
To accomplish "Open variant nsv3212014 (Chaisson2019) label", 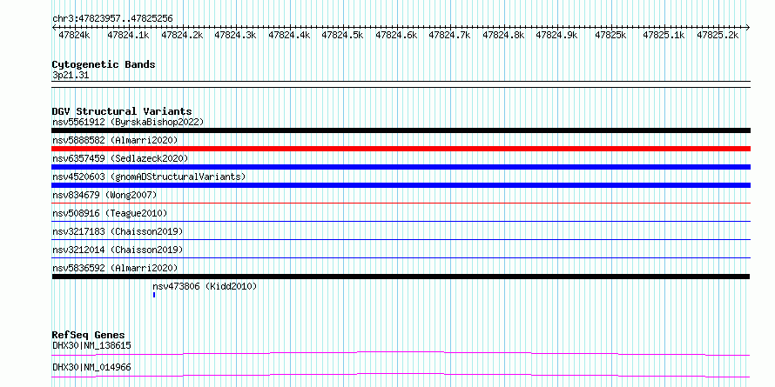I will 118,250.
